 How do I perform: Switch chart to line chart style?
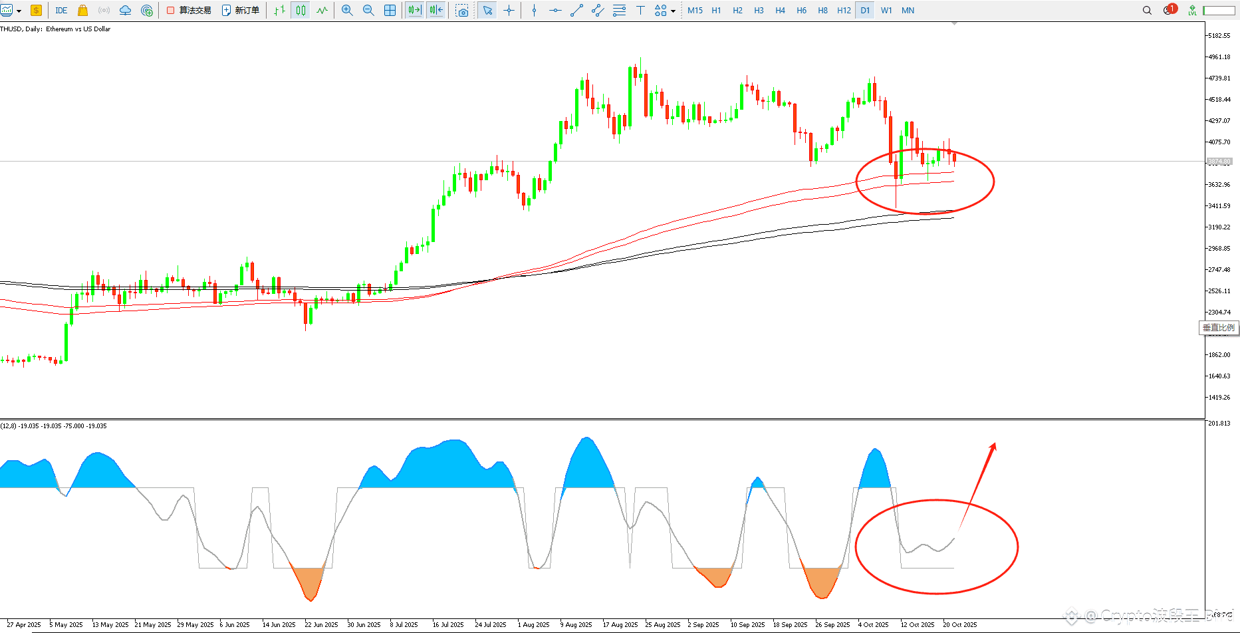[x=322, y=10]
